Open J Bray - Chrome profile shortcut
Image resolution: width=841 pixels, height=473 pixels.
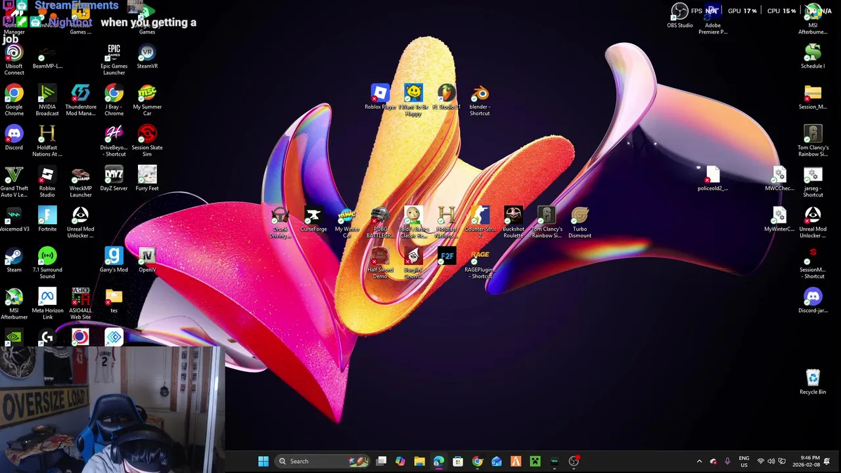tap(114, 100)
